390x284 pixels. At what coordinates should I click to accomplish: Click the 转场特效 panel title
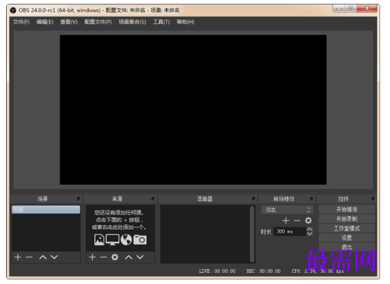tap(283, 199)
